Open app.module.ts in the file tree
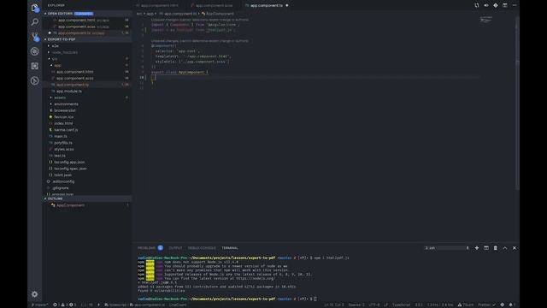Image resolution: width=547 pixels, height=308 pixels. pos(69,92)
